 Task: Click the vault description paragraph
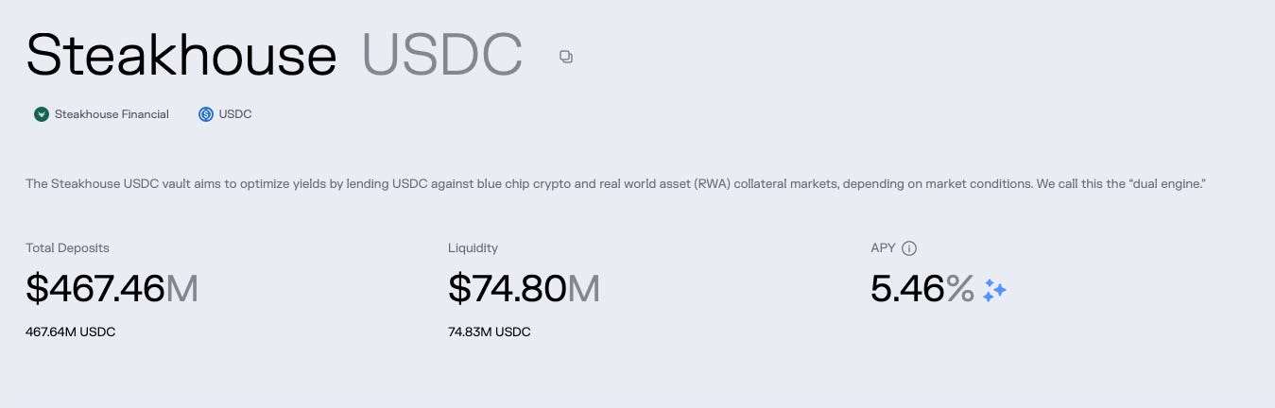tap(616, 183)
